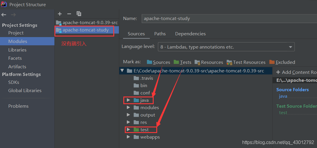Click the IntelliJ IDEA logo icon
Screen dimensions: 317x148
point(4,4)
